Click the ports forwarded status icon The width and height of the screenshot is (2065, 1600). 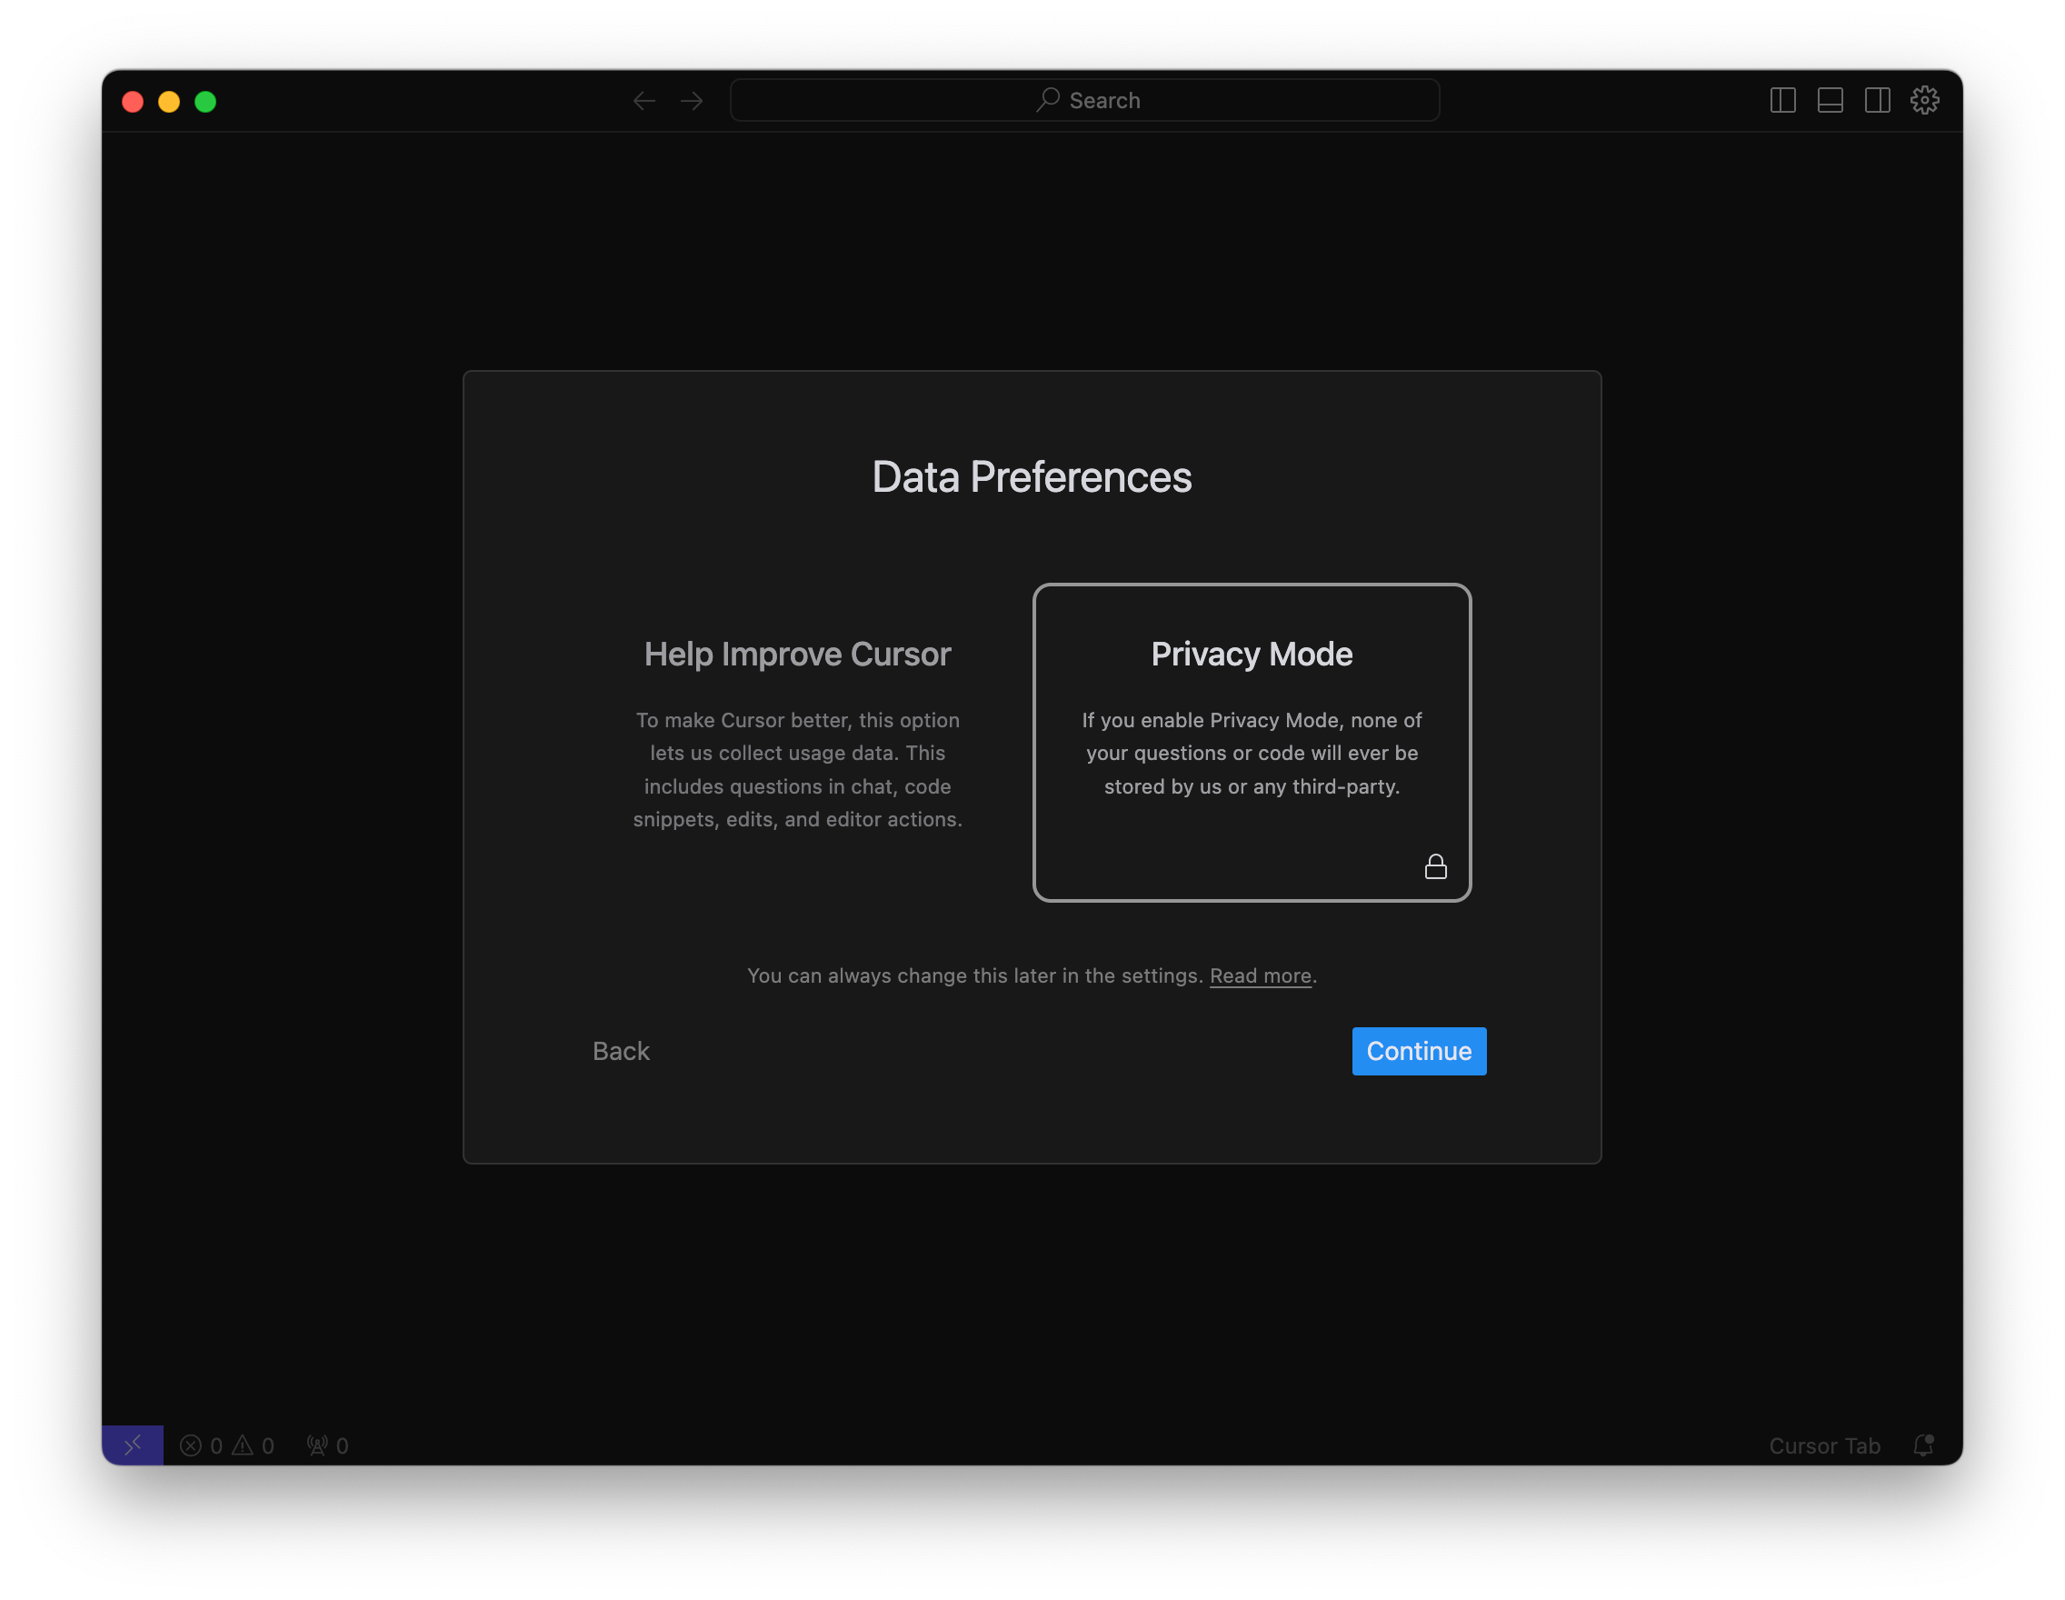tap(327, 1445)
